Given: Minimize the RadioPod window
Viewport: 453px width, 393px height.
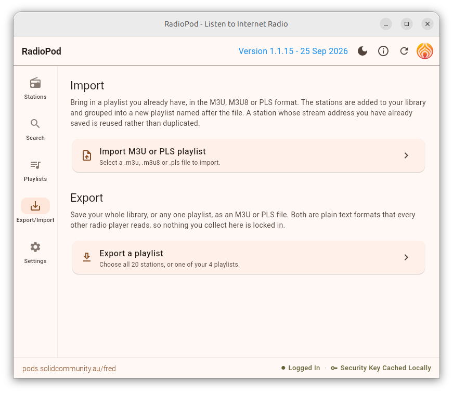Looking at the screenshot, I should click(386, 24).
